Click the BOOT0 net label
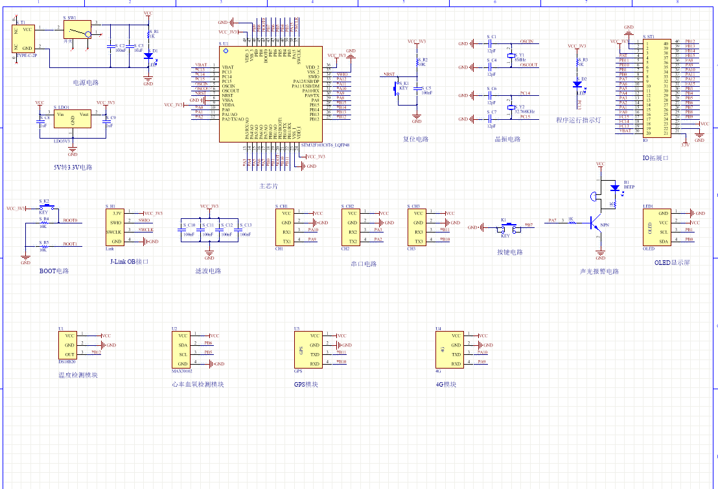 point(70,220)
